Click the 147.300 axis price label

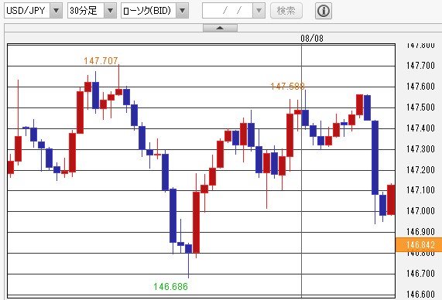click(x=420, y=148)
